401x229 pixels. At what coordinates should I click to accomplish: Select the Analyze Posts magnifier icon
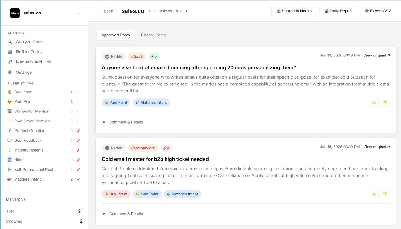10,42
